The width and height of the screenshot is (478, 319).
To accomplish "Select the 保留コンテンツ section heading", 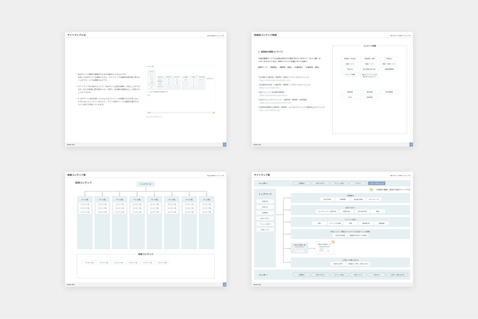I will [x=146, y=254].
